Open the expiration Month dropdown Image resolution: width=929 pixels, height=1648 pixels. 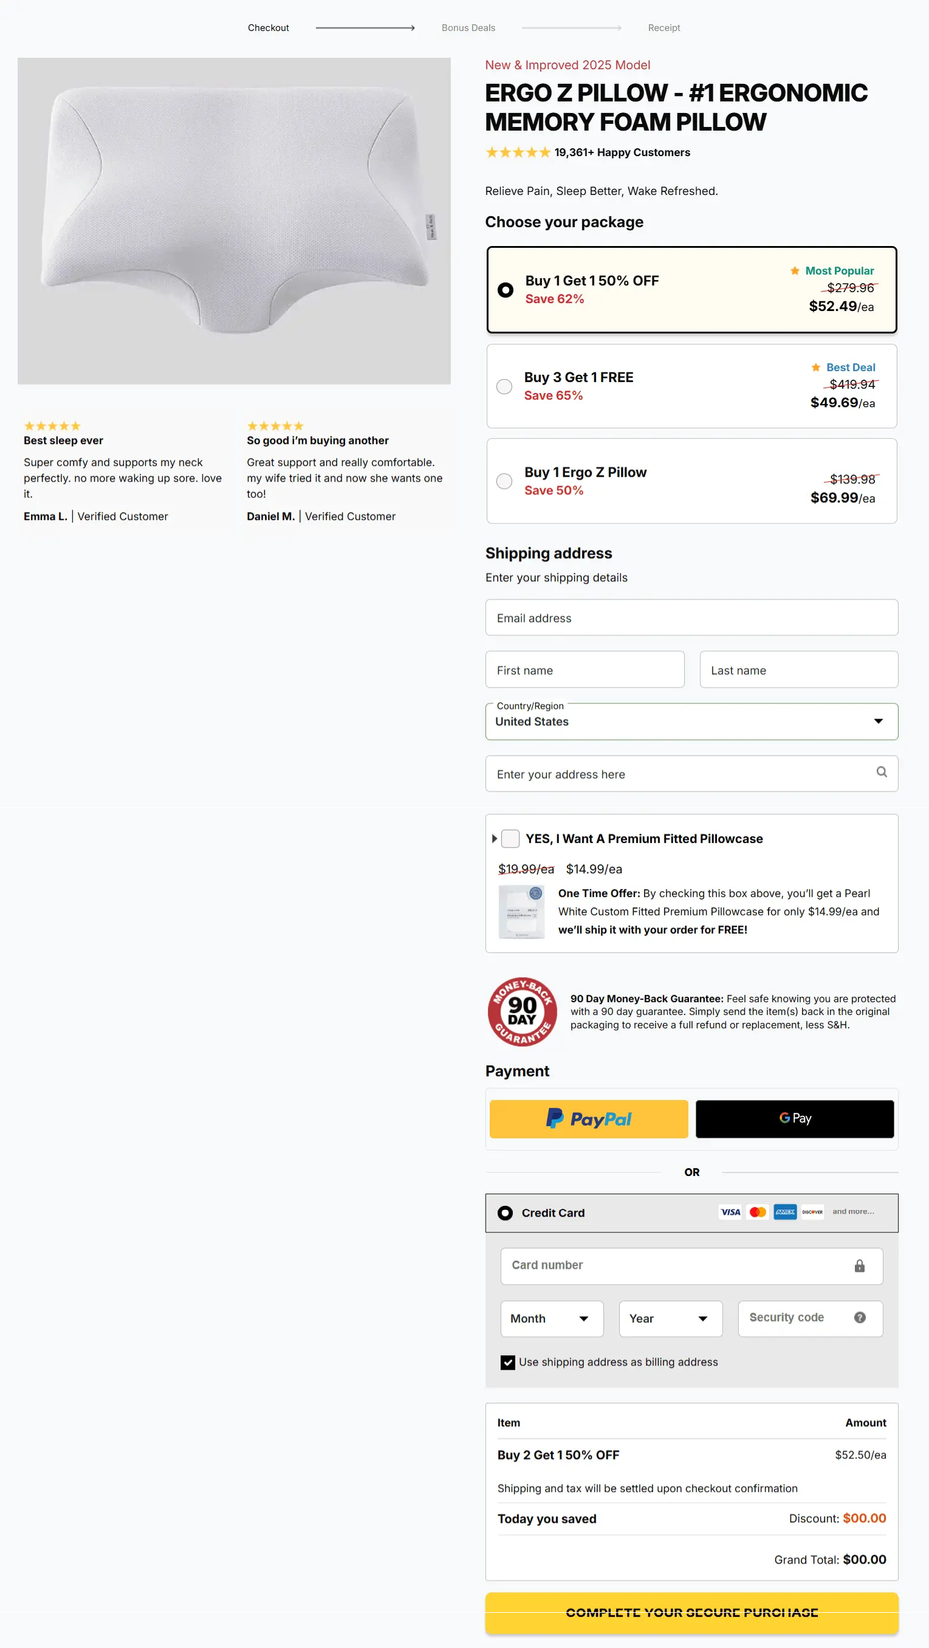tap(551, 1318)
